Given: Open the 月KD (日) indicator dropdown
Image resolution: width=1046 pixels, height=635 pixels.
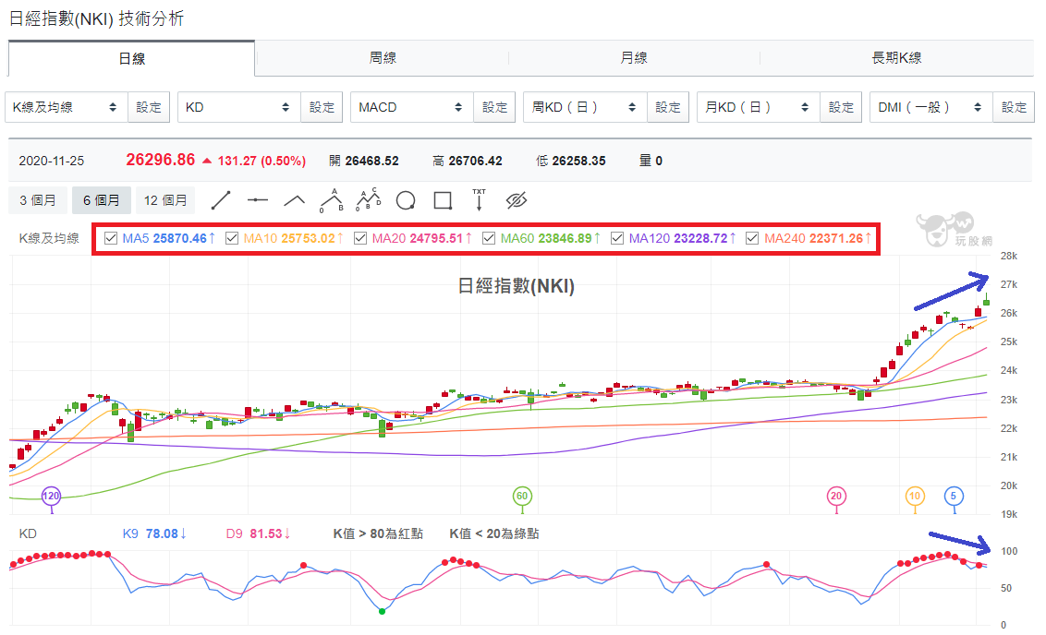Looking at the screenshot, I should click(759, 107).
